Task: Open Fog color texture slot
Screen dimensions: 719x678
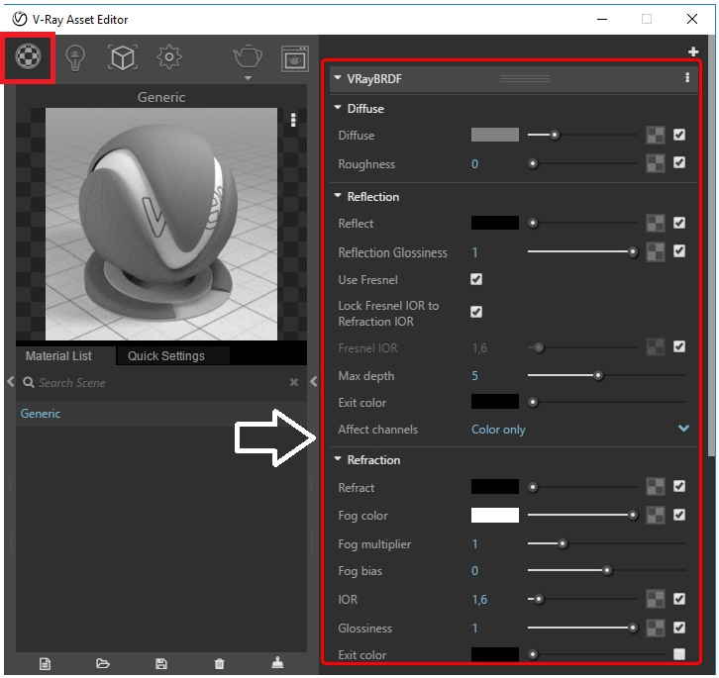Action: 656,516
